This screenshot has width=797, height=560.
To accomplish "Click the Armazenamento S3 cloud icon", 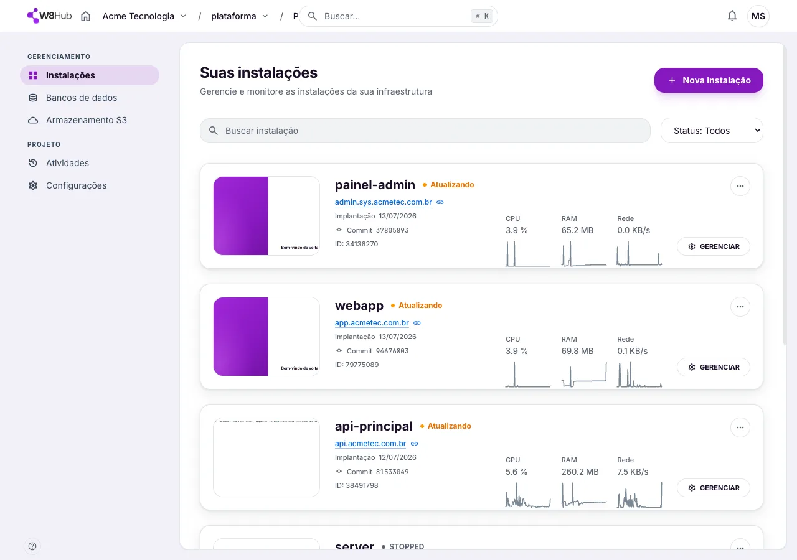I will point(33,120).
